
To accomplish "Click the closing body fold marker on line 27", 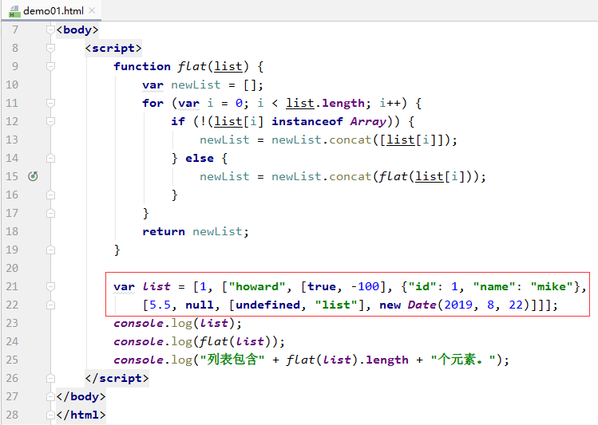I will coord(50,396).
